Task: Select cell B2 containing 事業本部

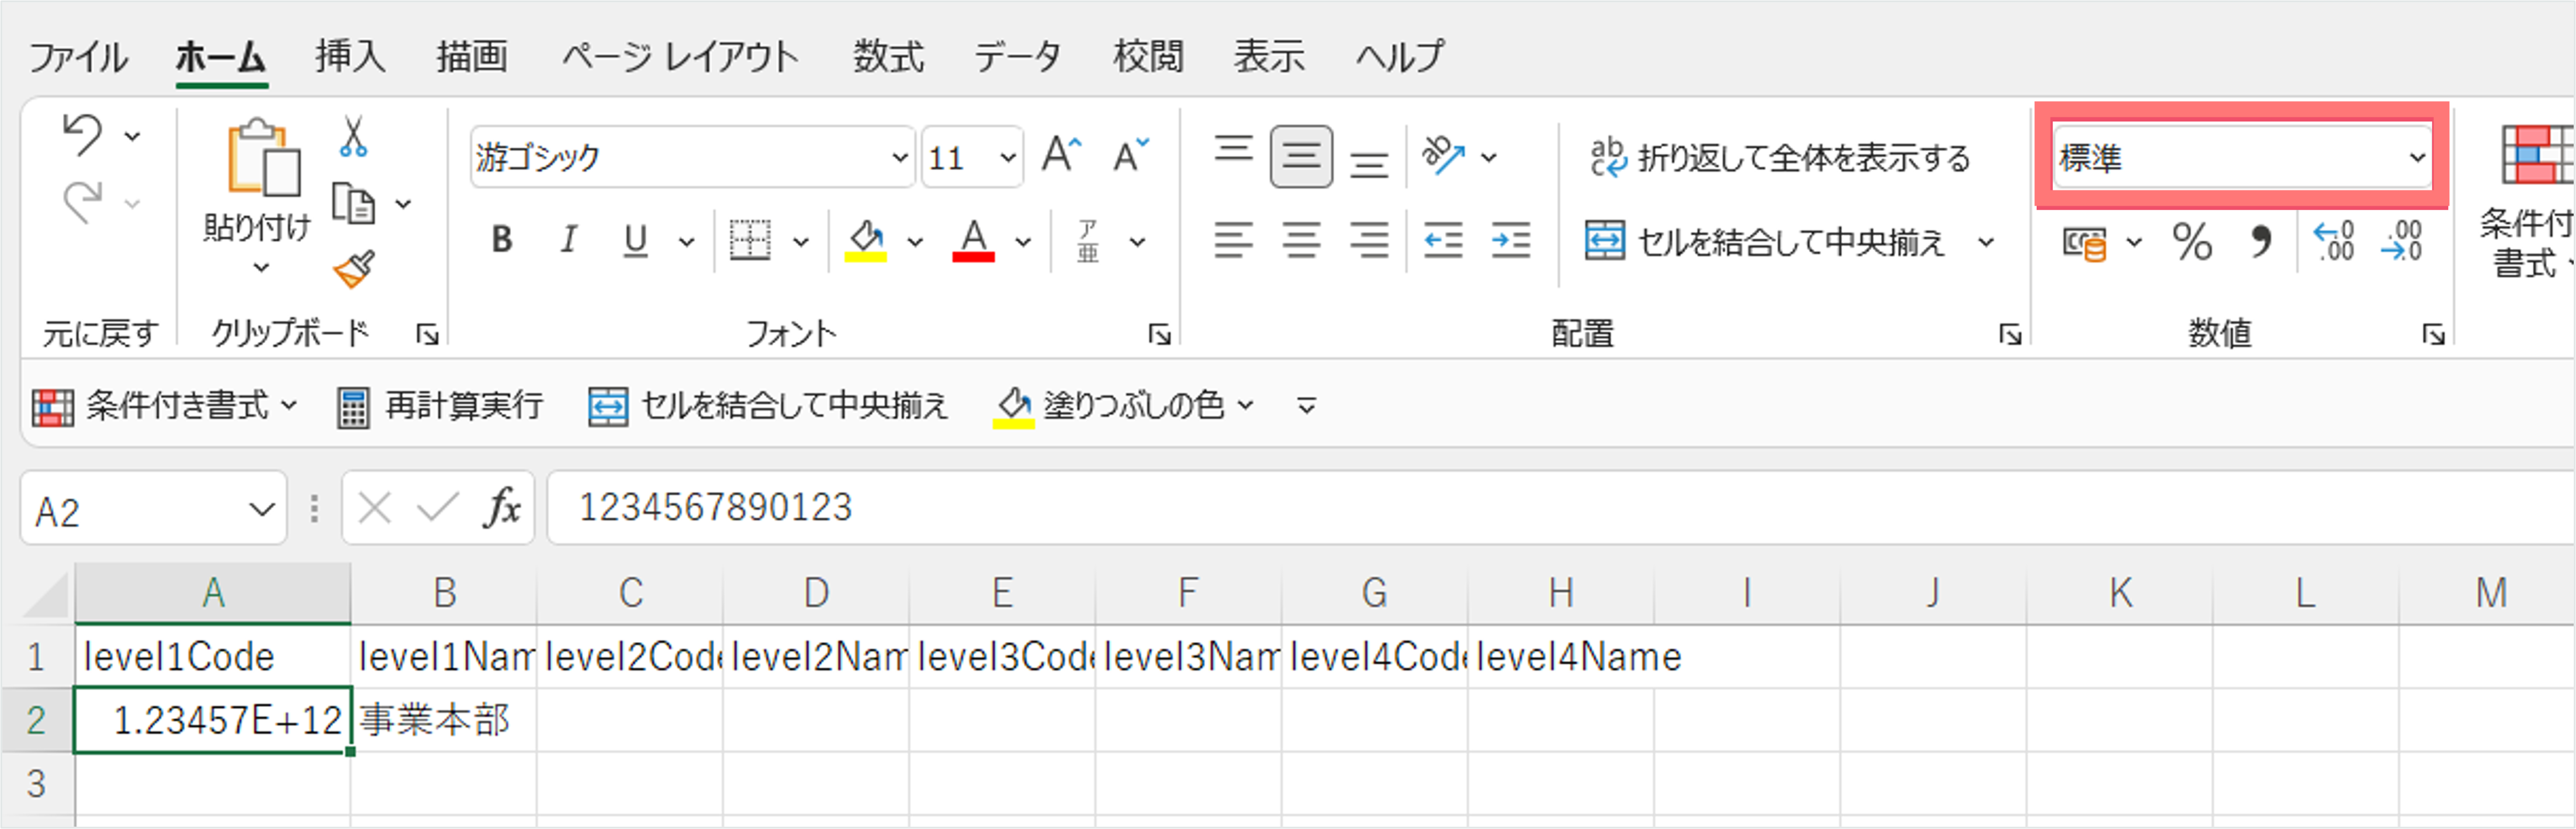Action: (x=443, y=720)
